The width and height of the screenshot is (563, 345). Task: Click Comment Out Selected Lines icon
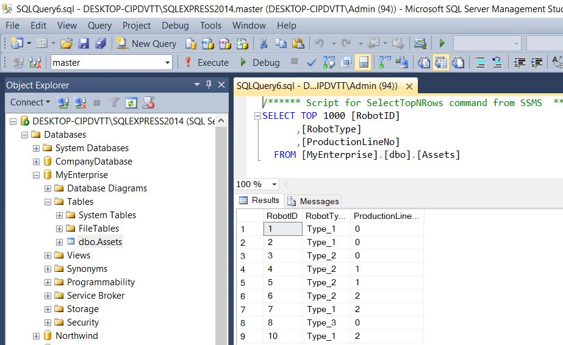point(480,62)
